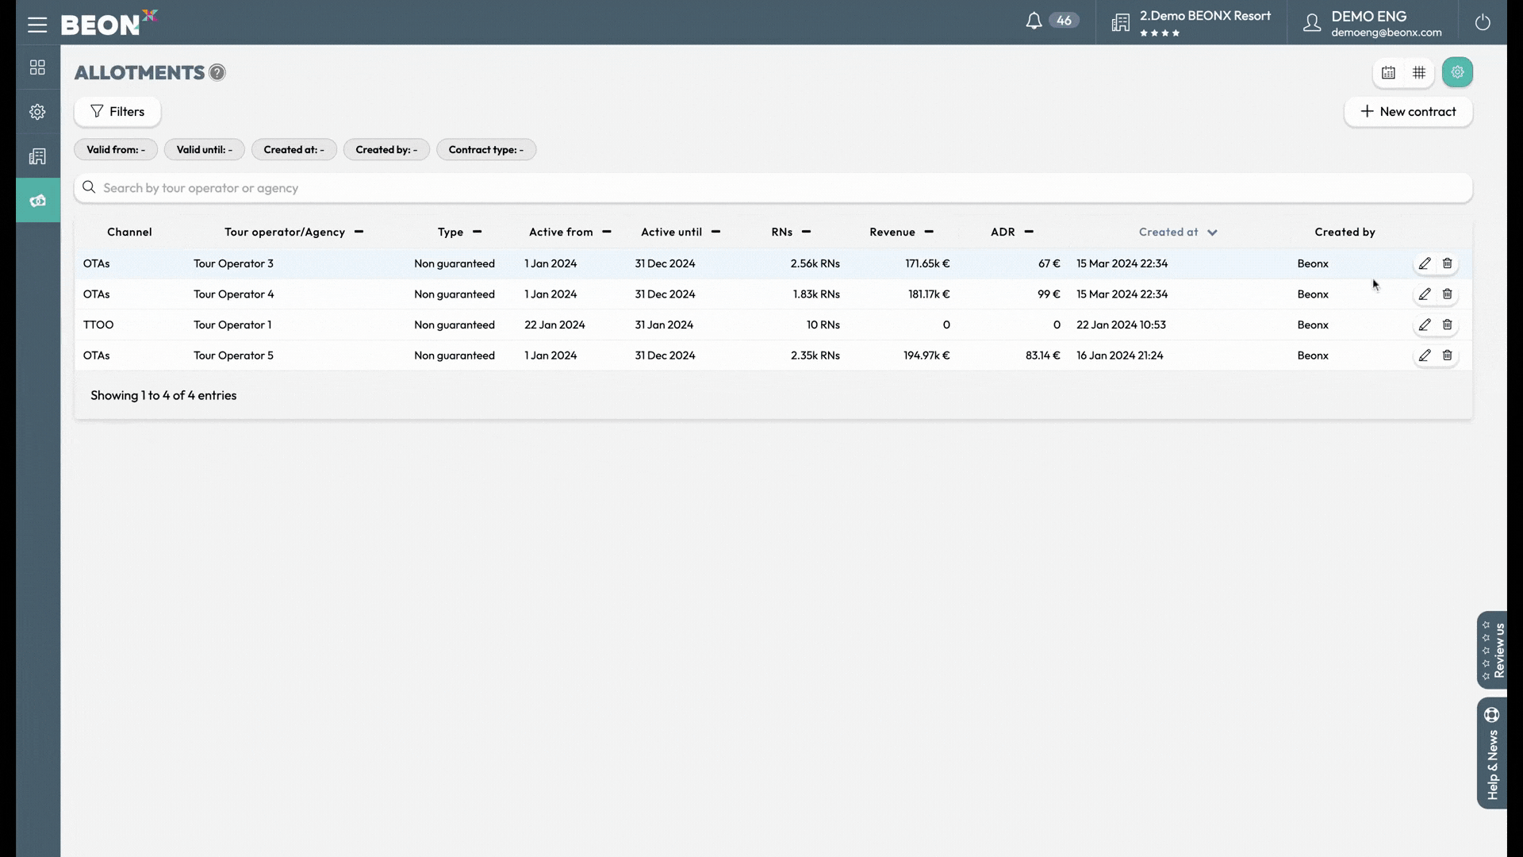Sort by Active until column
Image resolution: width=1523 pixels, height=857 pixels.
[681, 233]
